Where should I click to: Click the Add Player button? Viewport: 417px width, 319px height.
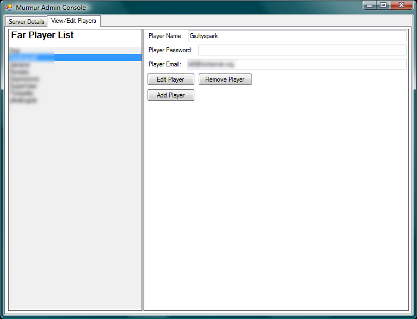point(171,95)
